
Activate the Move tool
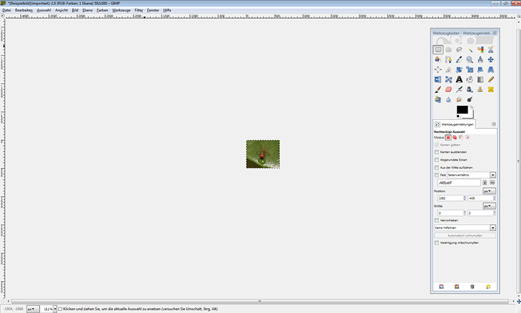tap(491, 59)
